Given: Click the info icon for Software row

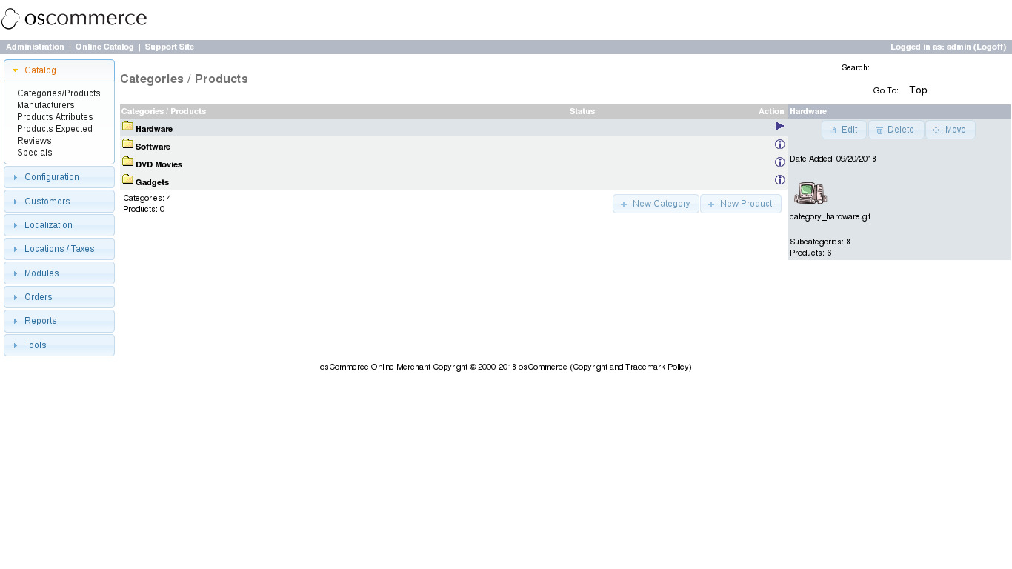Looking at the screenshot, I should tap(779, 144).
